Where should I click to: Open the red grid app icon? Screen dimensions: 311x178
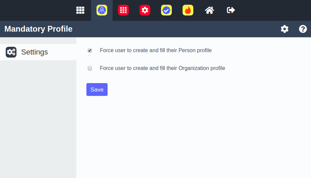tap(123, 10)
